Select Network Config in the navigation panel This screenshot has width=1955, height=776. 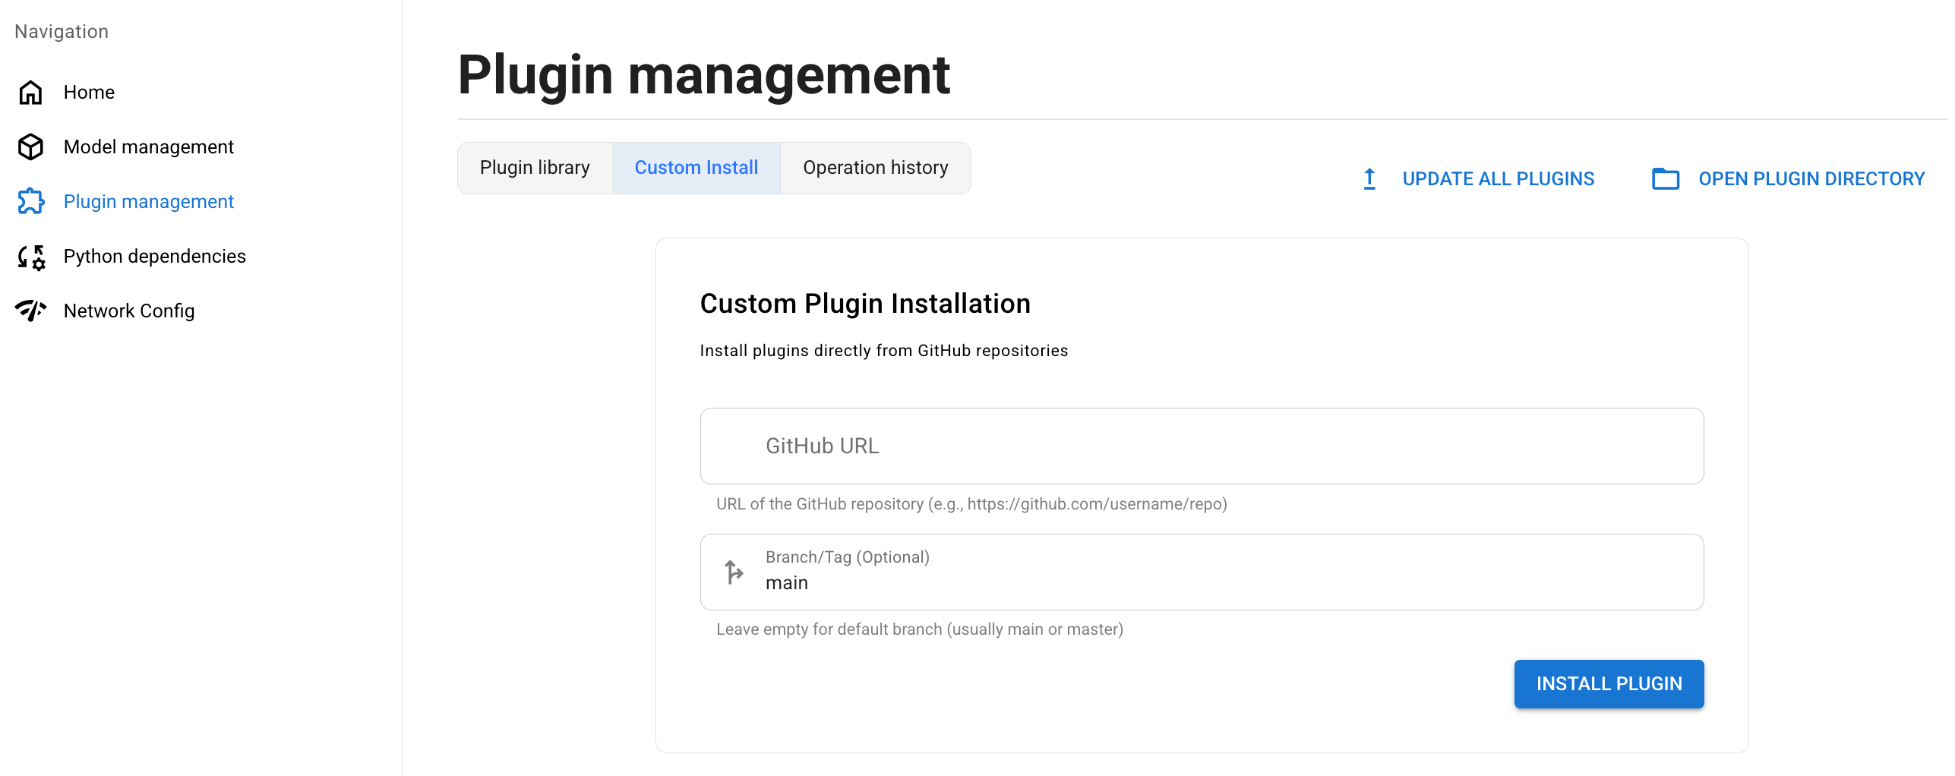coord(128,311)
